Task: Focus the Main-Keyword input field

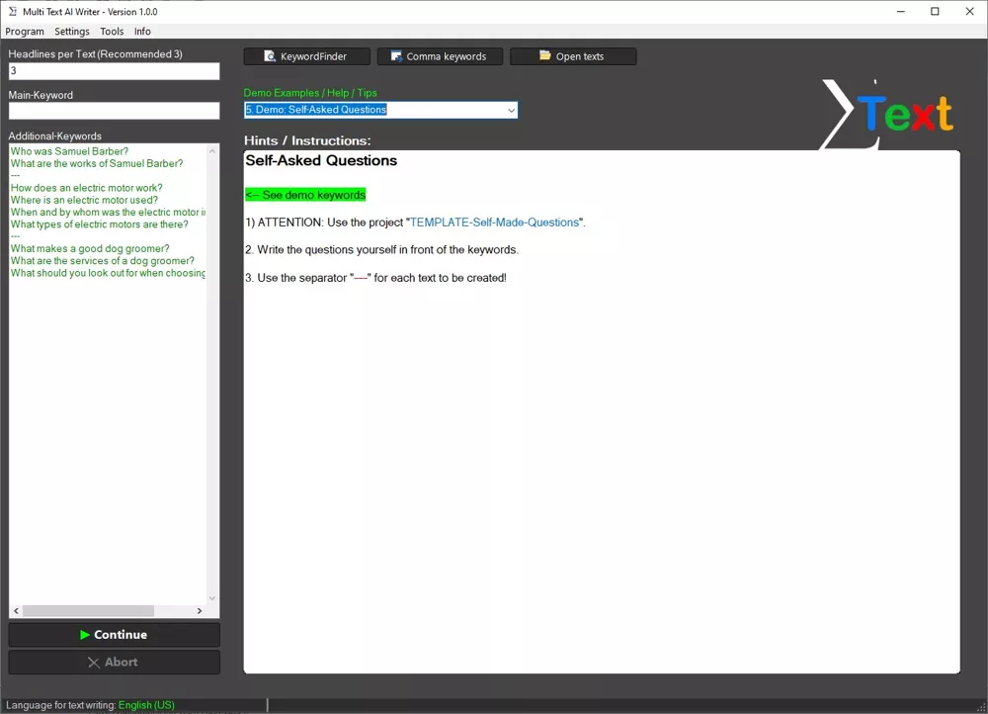Action: tap(114, 111)
